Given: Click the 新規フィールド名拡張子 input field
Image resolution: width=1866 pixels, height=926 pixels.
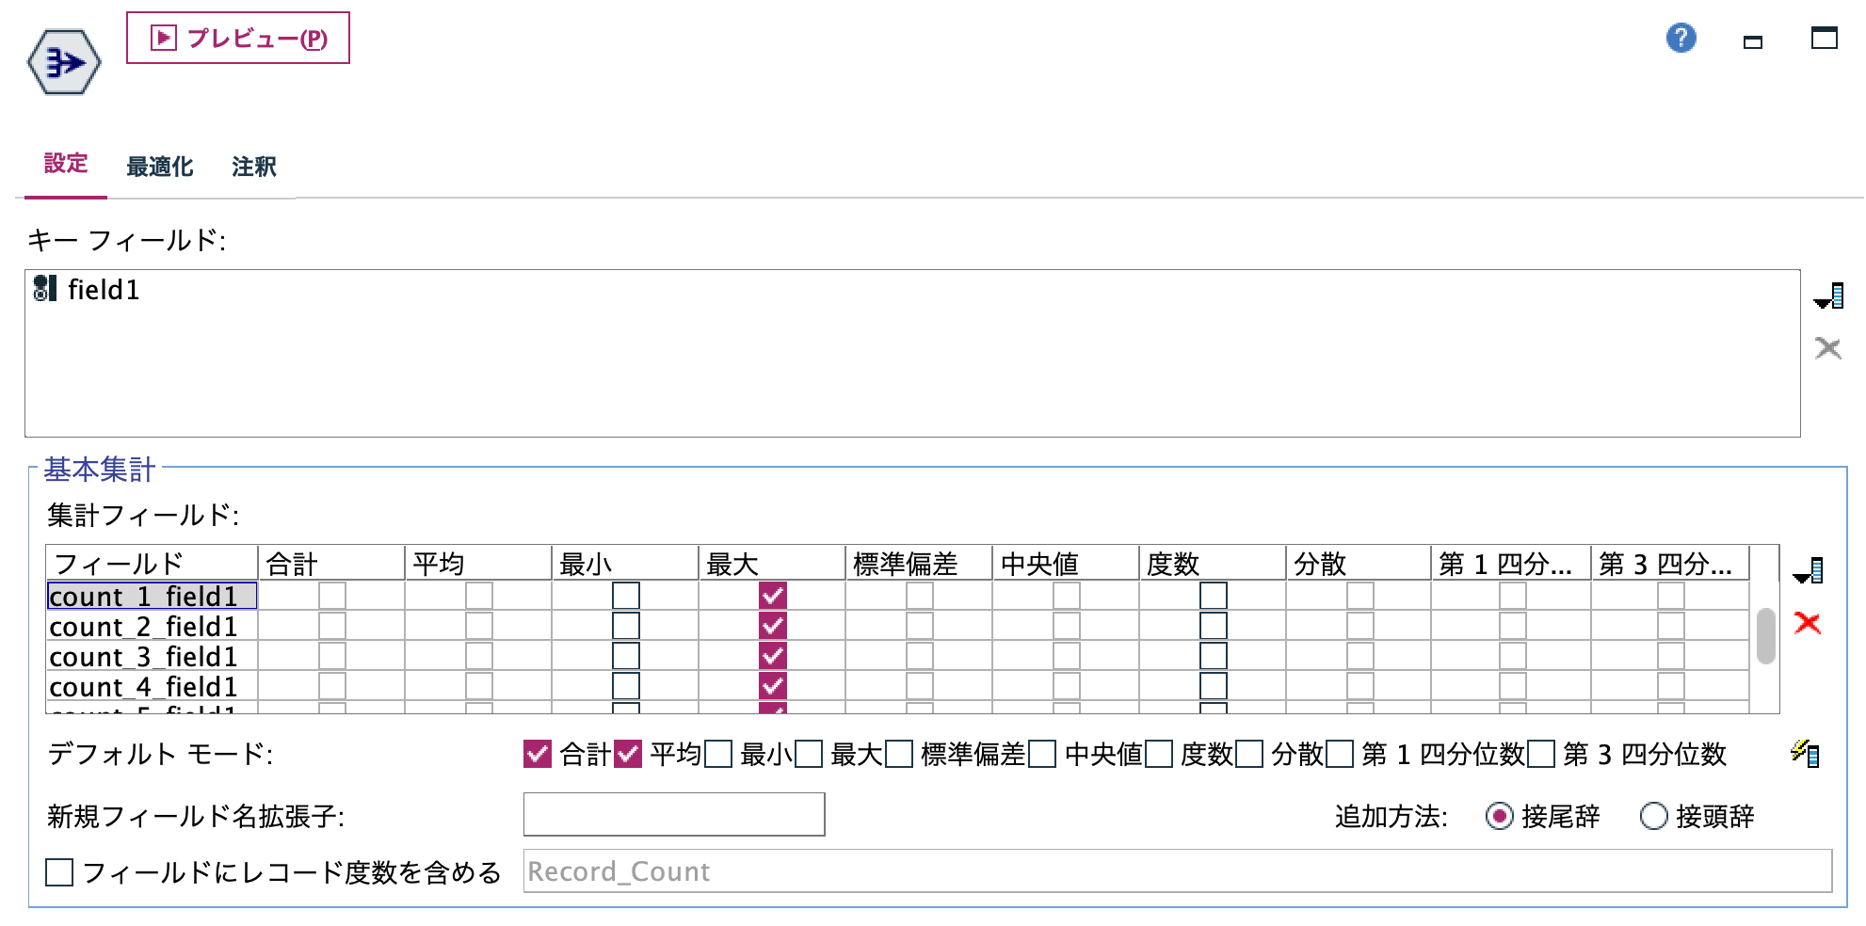Looking at the screenshot, I should point(673,814).
